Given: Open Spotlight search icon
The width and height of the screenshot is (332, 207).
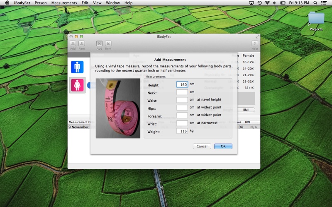Looking at the screenshot, I should [315, 3].
